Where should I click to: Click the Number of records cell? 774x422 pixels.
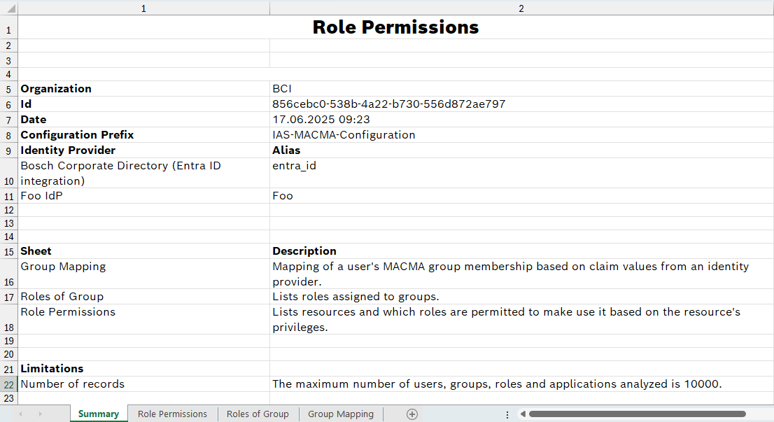coord(73,384)
